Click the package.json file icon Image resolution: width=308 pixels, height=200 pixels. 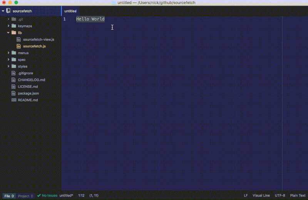pos(14,93)
